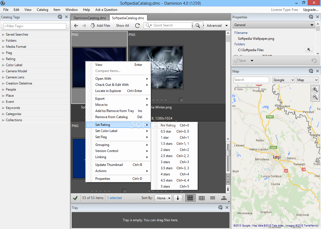321x229 pixels.
Task: Zoom in on the map
Action: point(315,89)
